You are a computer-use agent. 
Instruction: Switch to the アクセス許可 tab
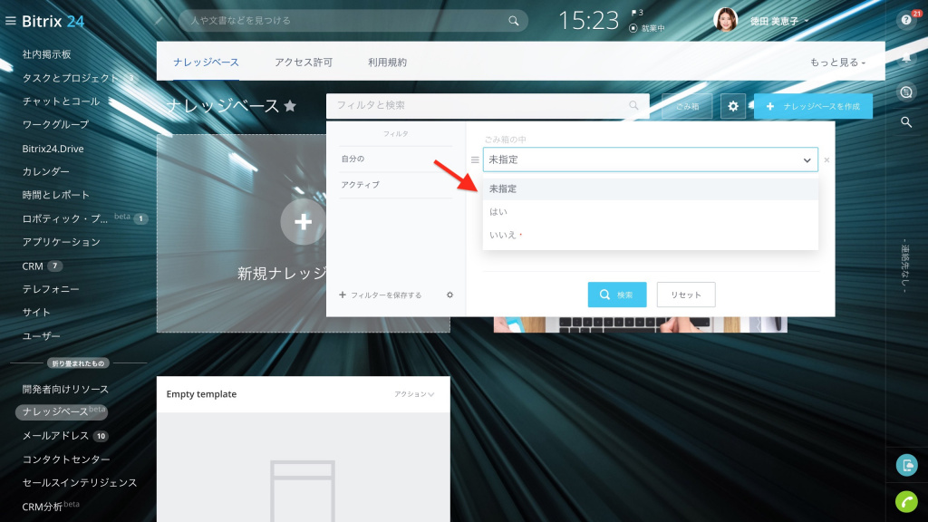click(304, 63)
